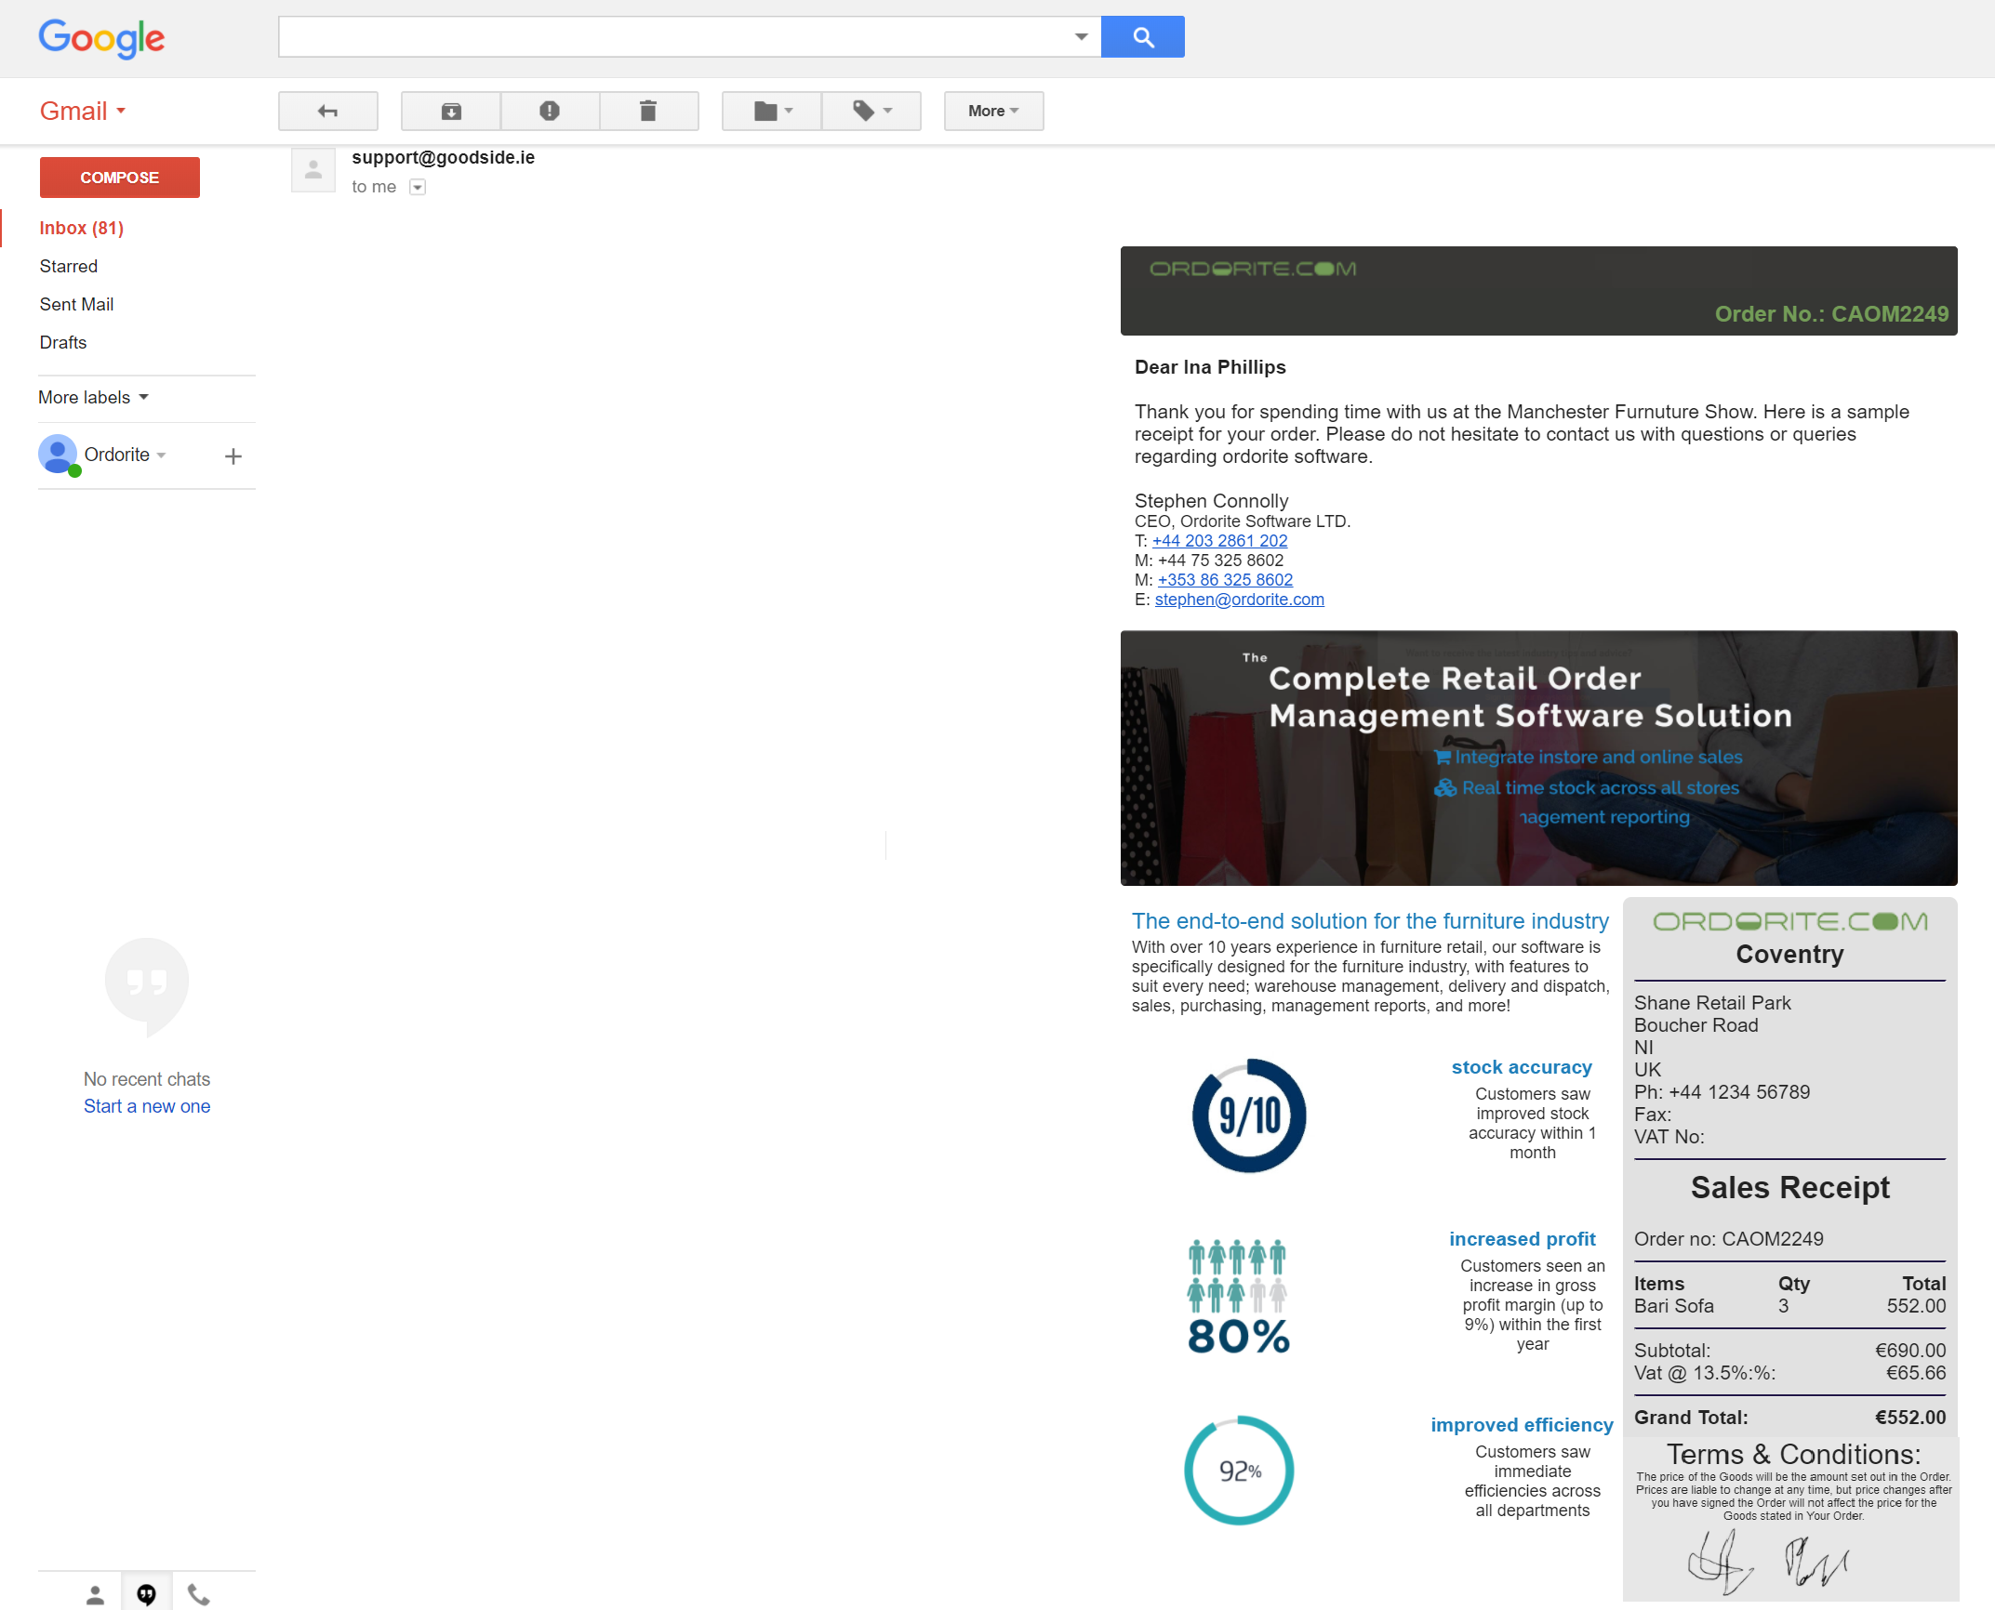This screenshot has width=1995, height=1610.
Task: Click the blue search magnifier button
Action: (1142, 37)
